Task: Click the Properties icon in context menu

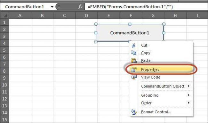Action: click(x=133, y=69)
